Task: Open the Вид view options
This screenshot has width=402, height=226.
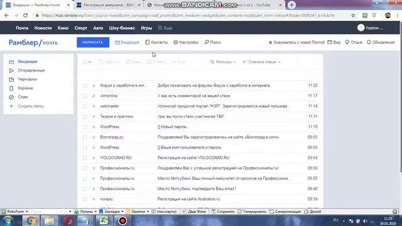Action: [334, 42]
